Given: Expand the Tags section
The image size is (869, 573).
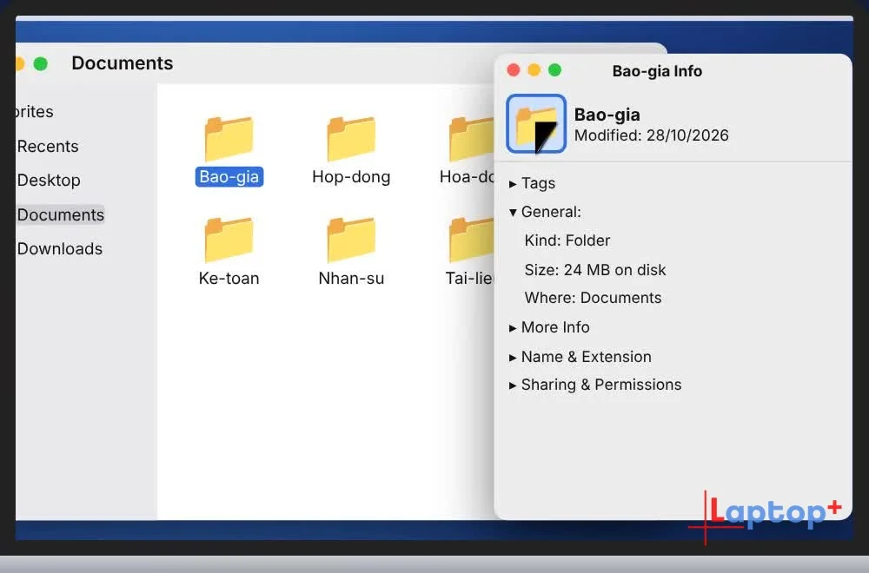Looking at the screenshot, I should pyautogui.click(x=513, y=184).
